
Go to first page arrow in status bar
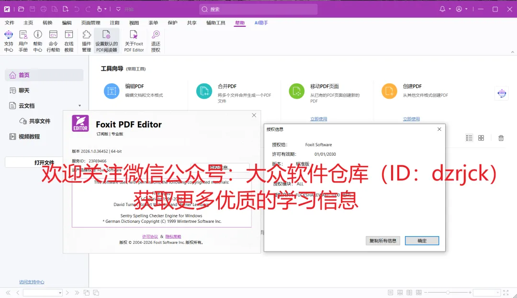[8, 293]
